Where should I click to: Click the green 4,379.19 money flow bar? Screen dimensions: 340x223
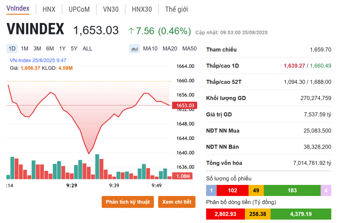(x=301, y=214)
